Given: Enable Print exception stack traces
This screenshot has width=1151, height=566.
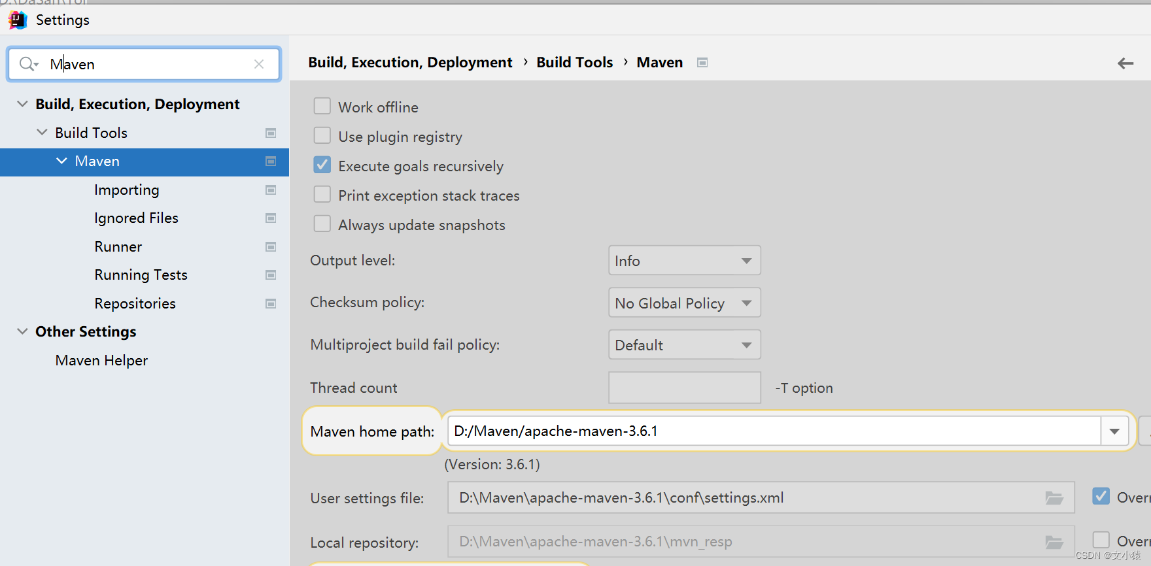Looking at the screenshot, I should coord(322,194).
